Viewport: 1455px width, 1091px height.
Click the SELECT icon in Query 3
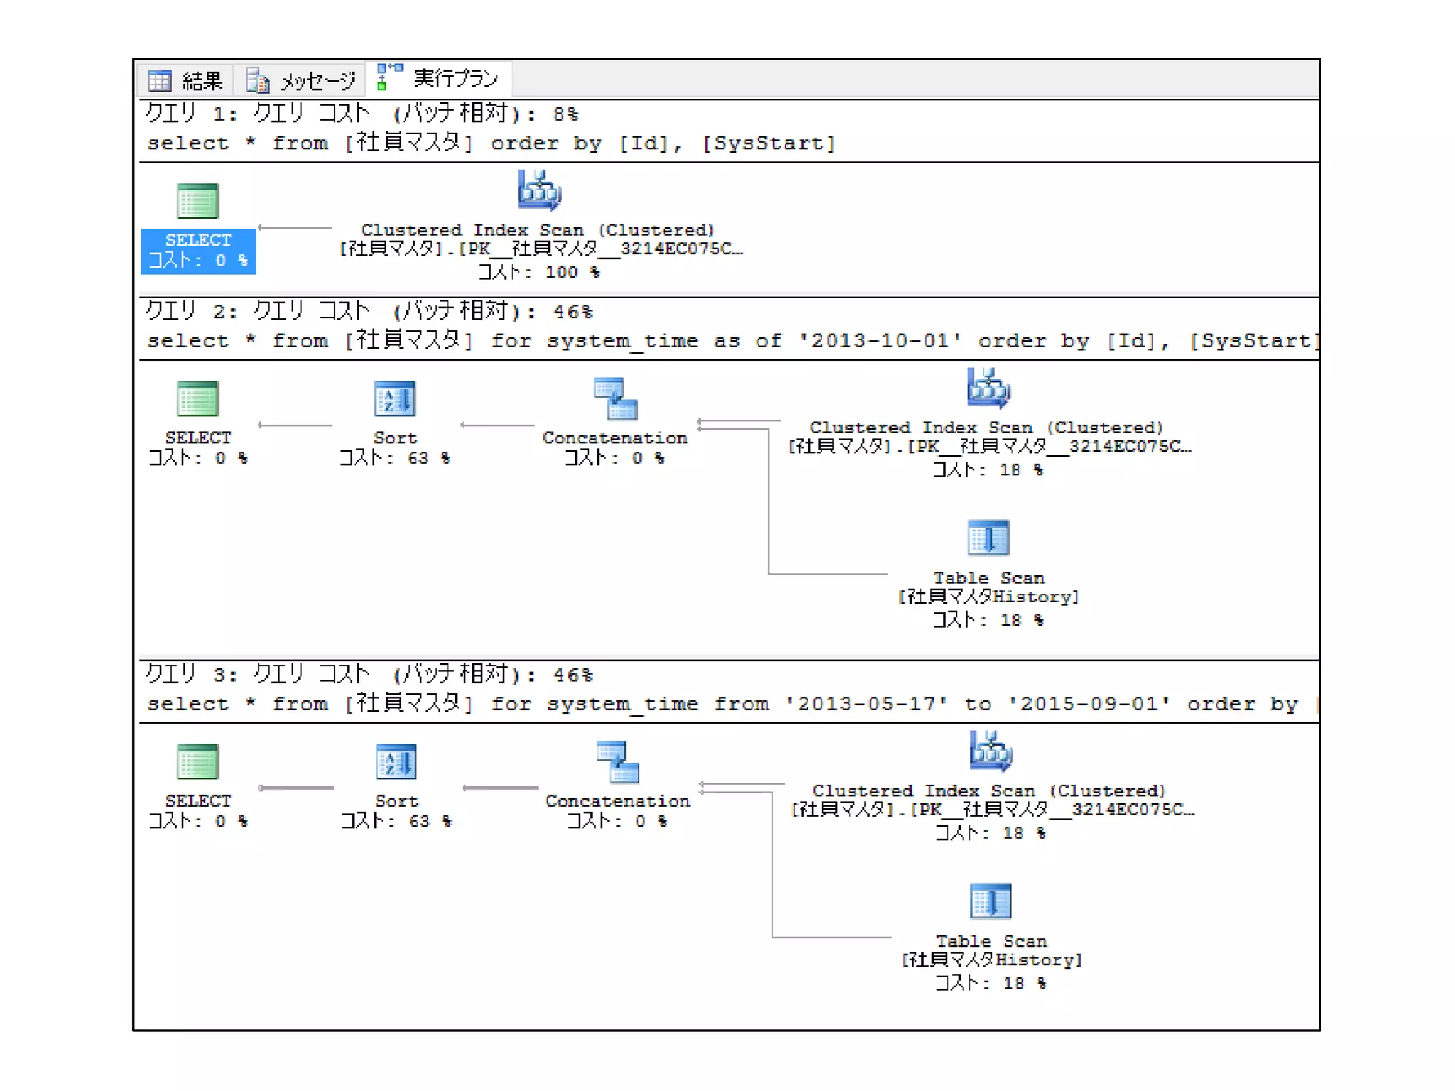click(x=198, y=762)
